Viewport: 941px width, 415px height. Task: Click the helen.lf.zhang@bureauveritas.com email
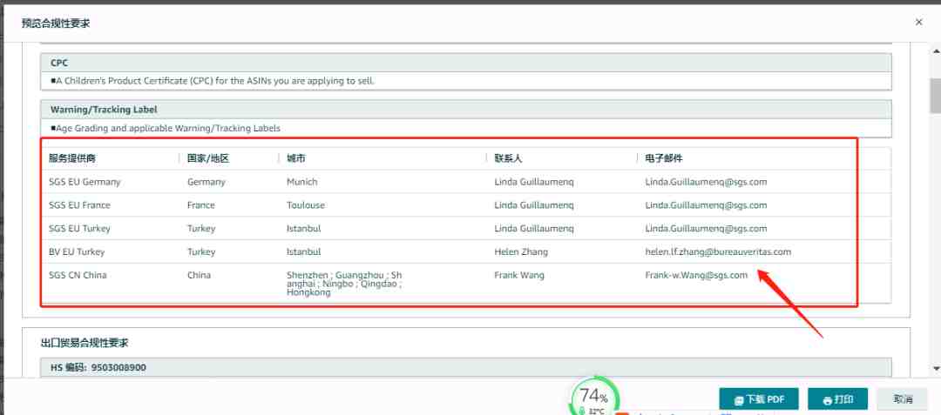click(x=718, y=251)
